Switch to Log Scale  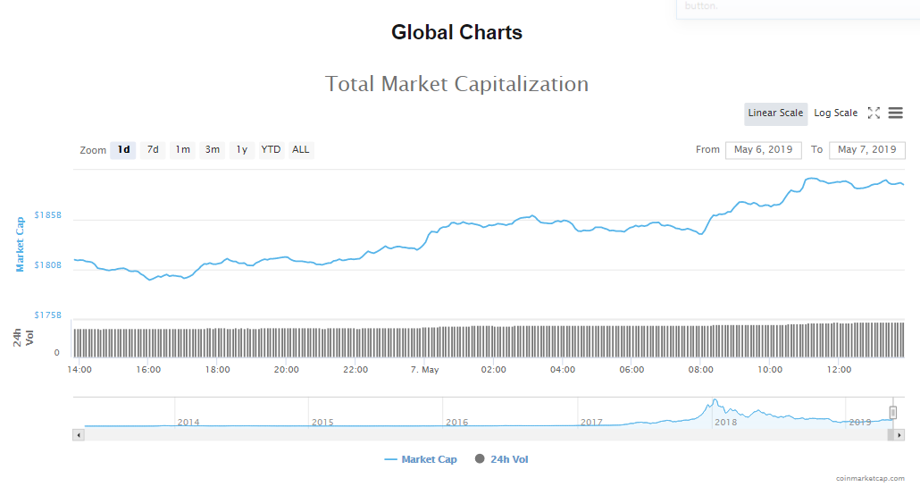click(835, 113)
